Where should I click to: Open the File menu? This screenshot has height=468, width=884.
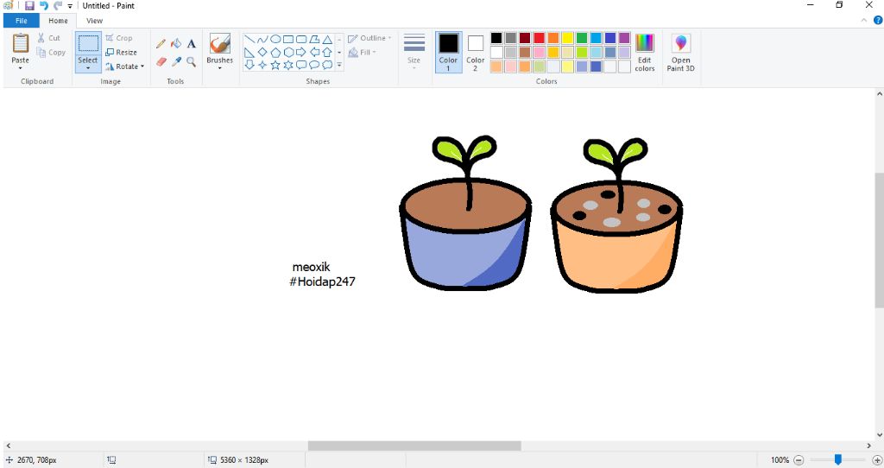22,21
